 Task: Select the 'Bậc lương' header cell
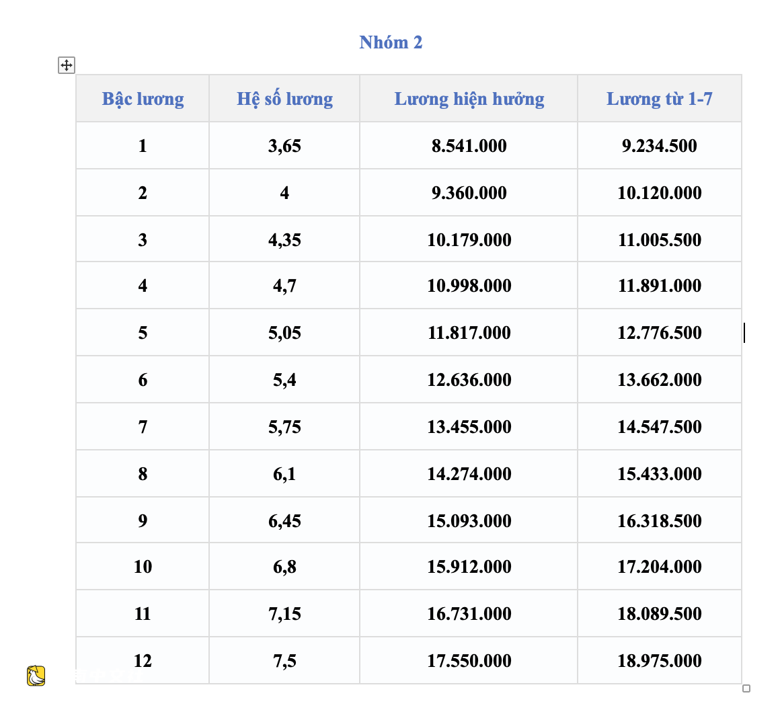pyautogui.click(x=143, y=98)
